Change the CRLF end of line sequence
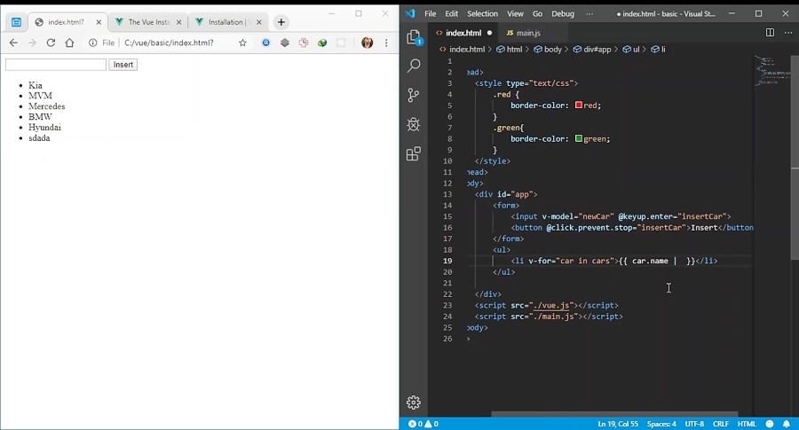 [721, 424]
